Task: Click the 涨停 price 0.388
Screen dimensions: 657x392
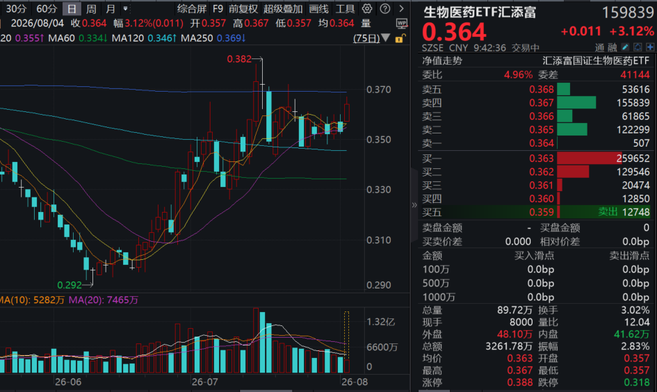Action: click(519, 382)
